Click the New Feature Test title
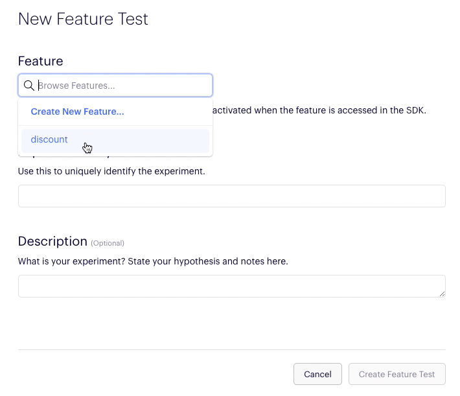 pos(83,19)
